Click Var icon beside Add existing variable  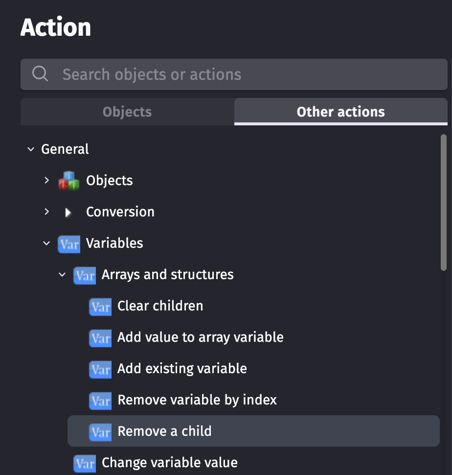click(100, 369)
